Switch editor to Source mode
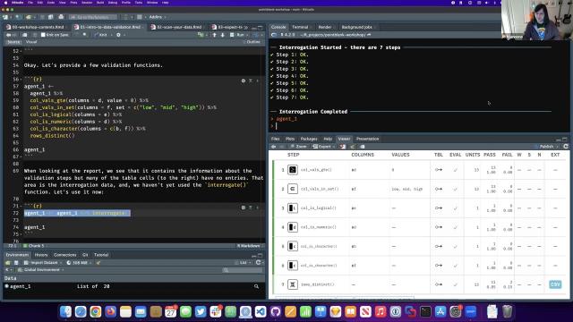 [13, 42]
